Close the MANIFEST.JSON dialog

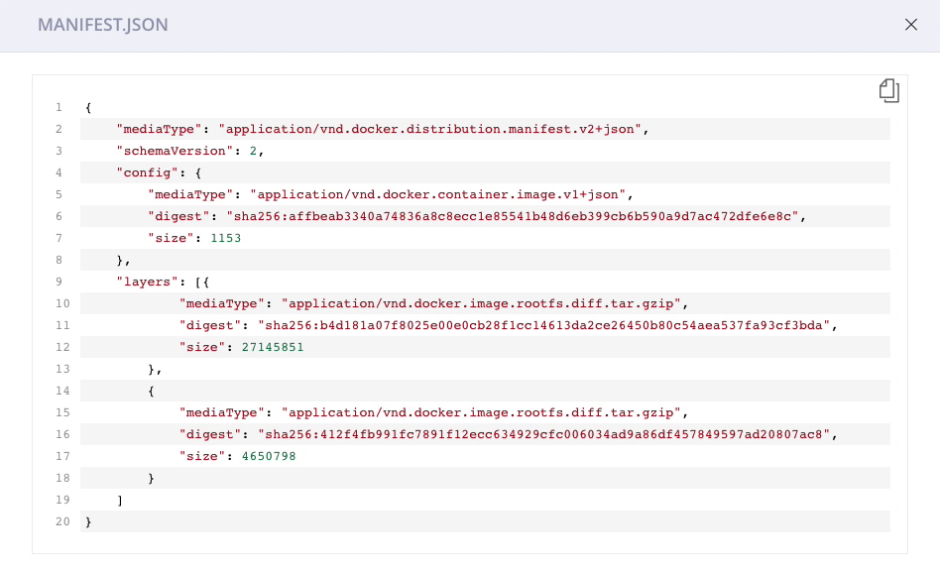click(x=911, y=25)
